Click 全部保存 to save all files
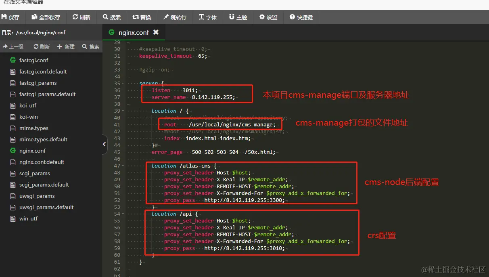The width and height of the screenshot is (489, 277). pos(46,17)
